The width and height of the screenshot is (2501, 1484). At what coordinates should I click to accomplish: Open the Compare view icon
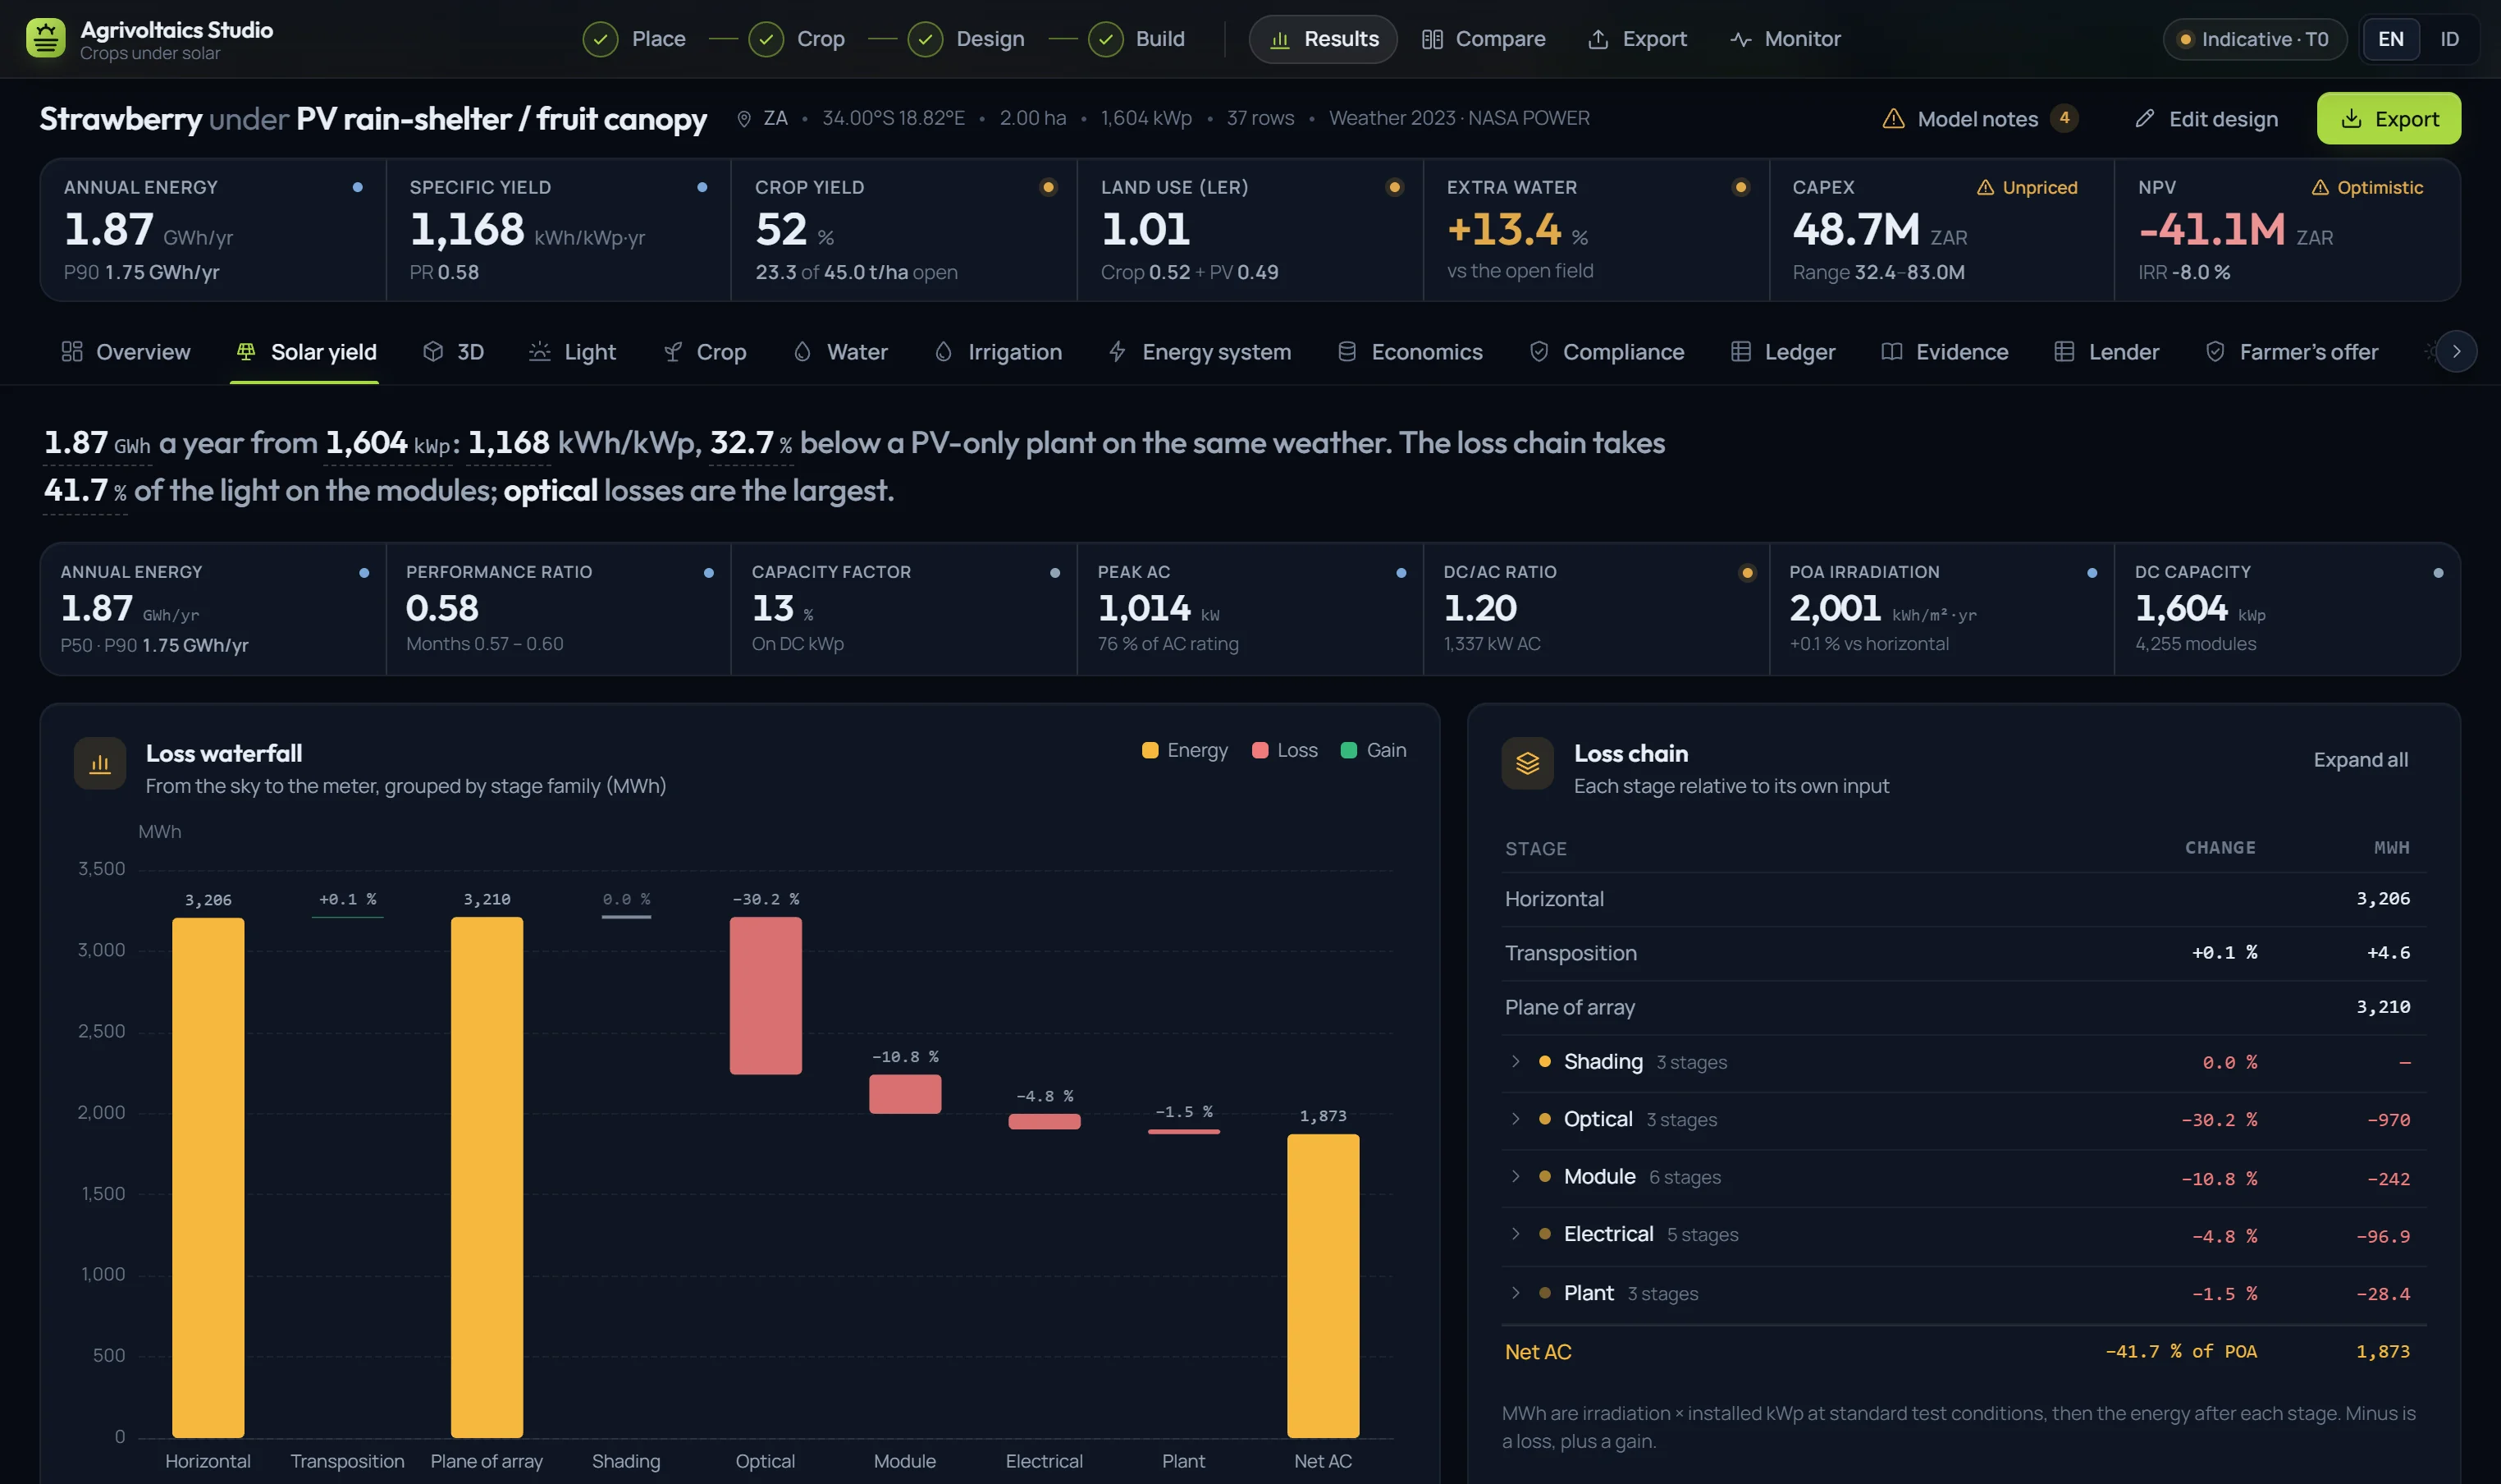[x=1431, y=39]
